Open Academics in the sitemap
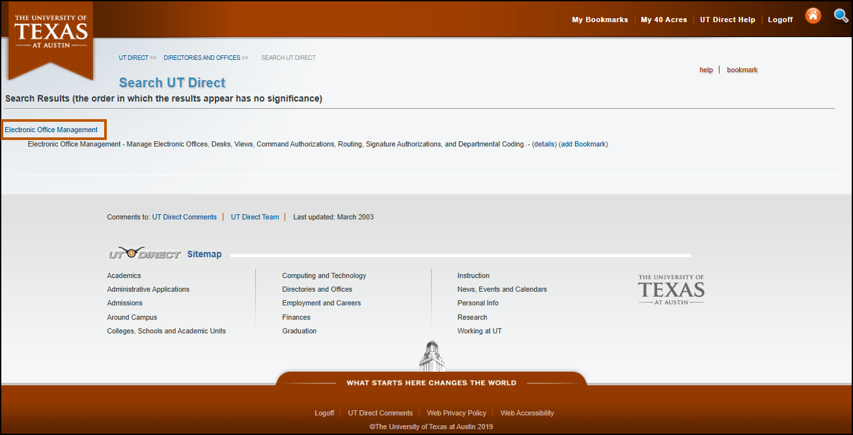853x435 pixels. pos(124,275)
